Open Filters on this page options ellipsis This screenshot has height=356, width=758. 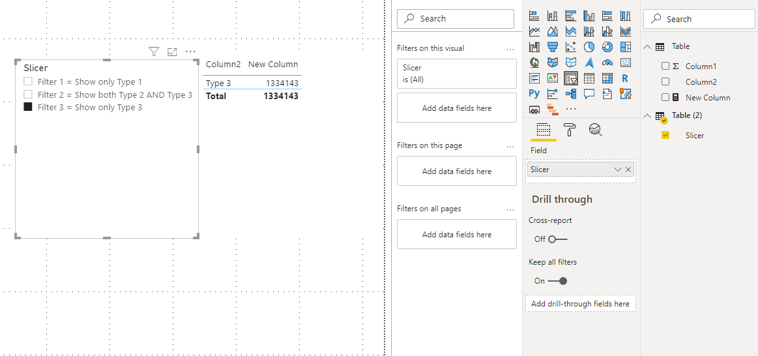(510, 147)
